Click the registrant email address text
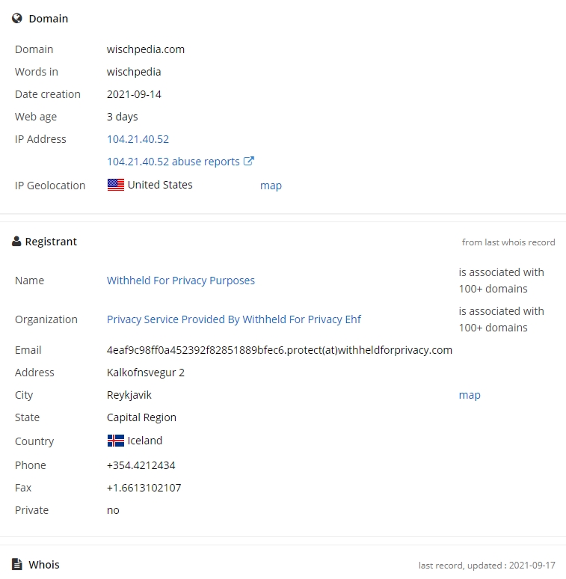The height and width of the screenshot is (579, 566). pos(280,350)
